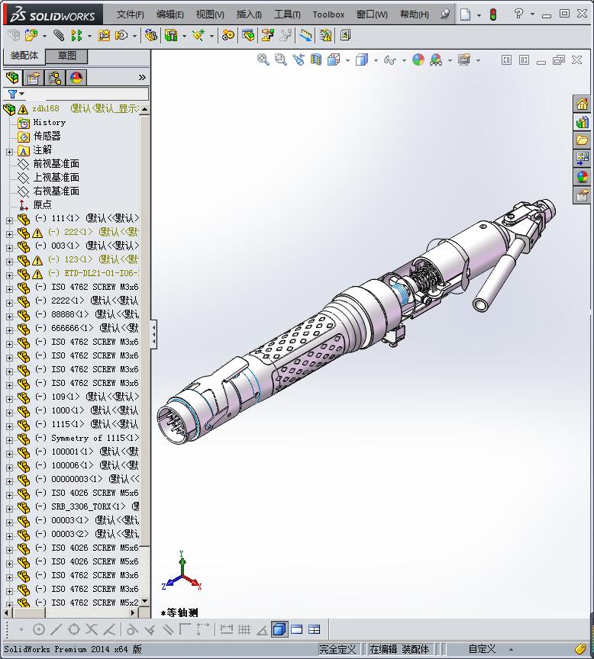Expand the manager pane tabs chevron
594x659 pixels.
pos(142,77)
